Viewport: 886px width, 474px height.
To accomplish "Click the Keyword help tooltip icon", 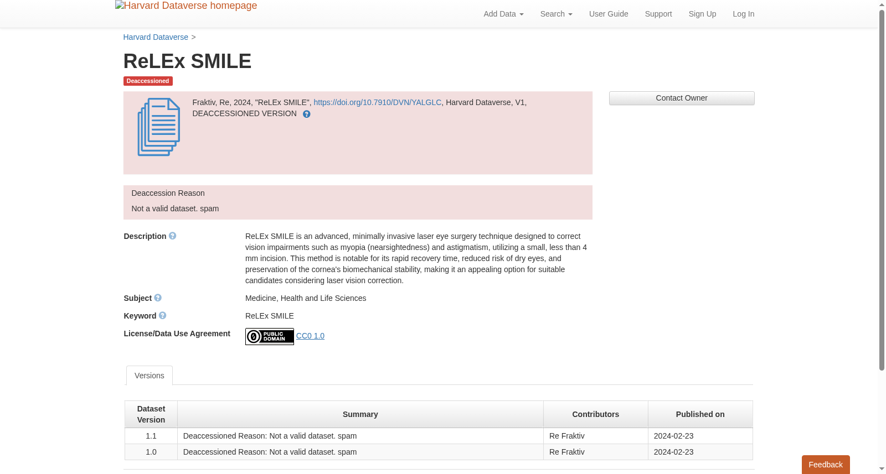I will coord(162,315).
